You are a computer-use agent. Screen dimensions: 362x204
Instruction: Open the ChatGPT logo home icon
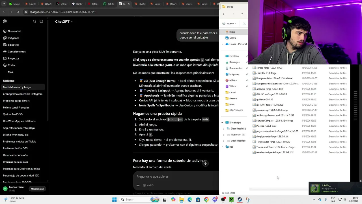[5, 21]
